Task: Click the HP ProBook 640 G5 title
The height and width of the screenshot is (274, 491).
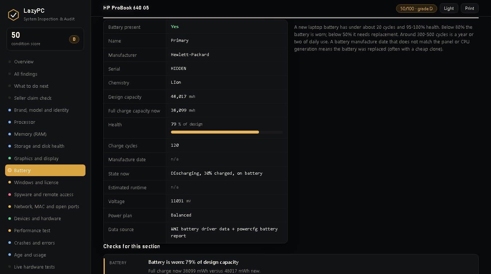Action: point(126,8)
